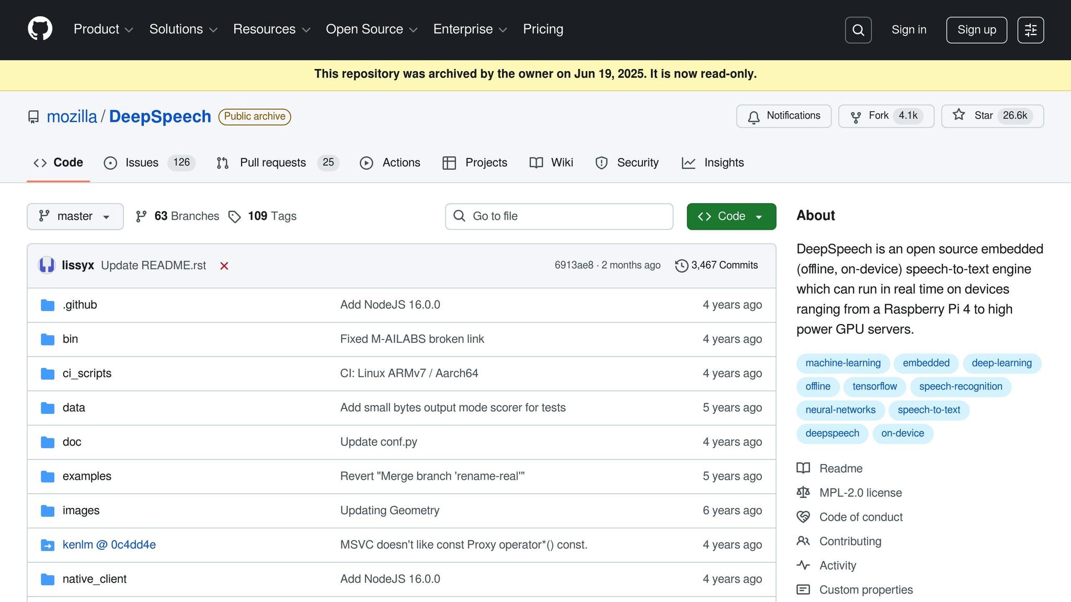The height and width of the screenshot is (602, 1071).
Task: Click the examples folder icon
Action: [48, 476]
